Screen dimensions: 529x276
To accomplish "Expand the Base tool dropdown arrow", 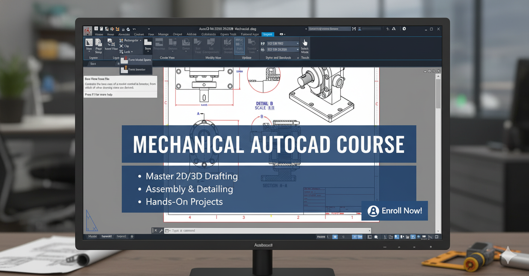I will pos(148,51).
